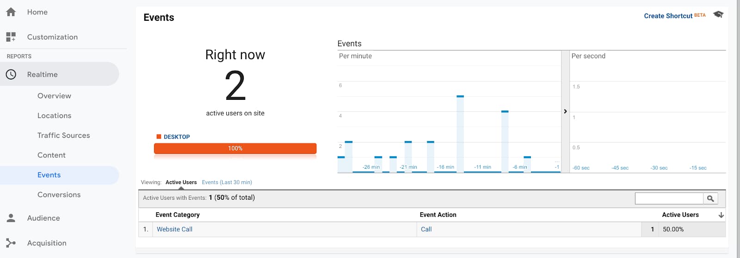Image resolution: width=740 pixels, height=258 pixels.
Task: Select the Events report item
Action: point(49,175)
